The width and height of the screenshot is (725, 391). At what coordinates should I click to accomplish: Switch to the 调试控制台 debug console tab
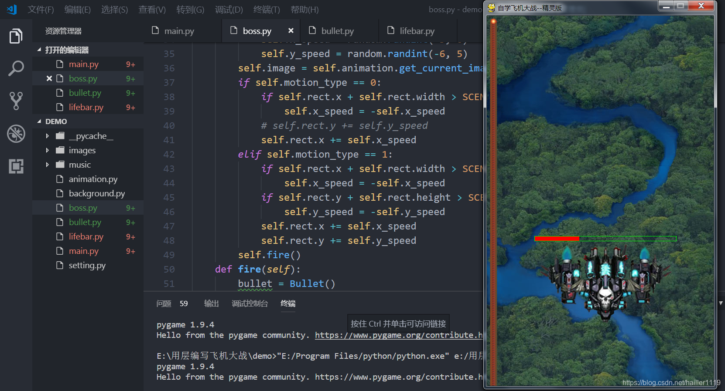[x=250, y=303]
